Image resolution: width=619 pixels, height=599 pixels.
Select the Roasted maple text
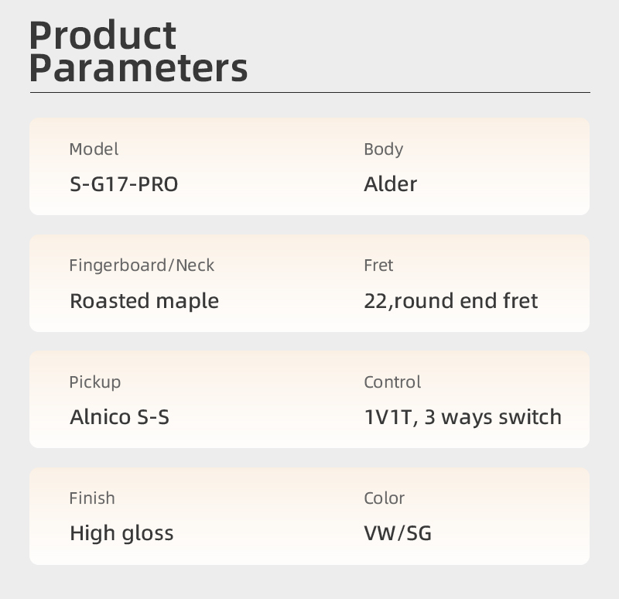point(144,301)
